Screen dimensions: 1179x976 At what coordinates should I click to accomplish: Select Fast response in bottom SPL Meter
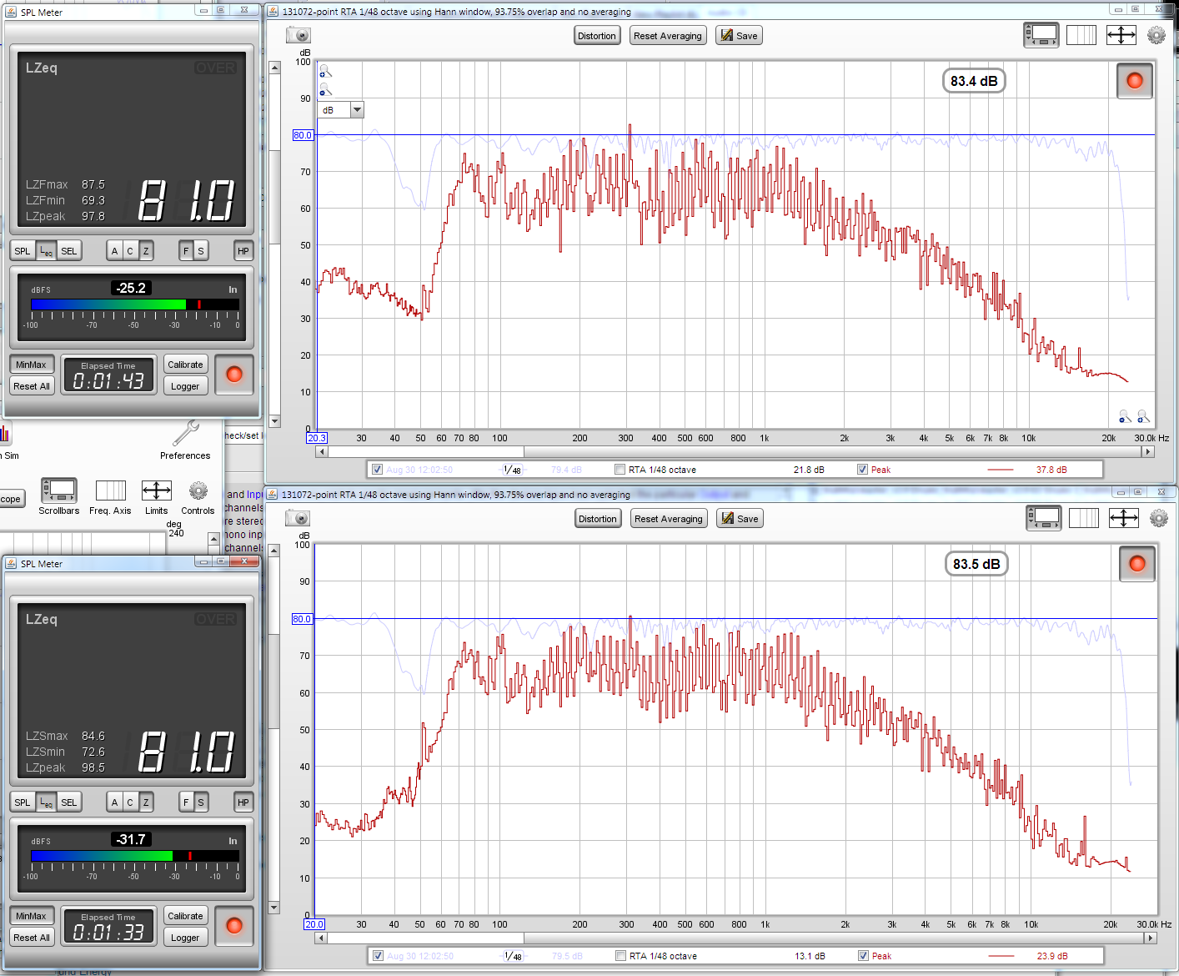pyautogui.click(x=186, y=802)
